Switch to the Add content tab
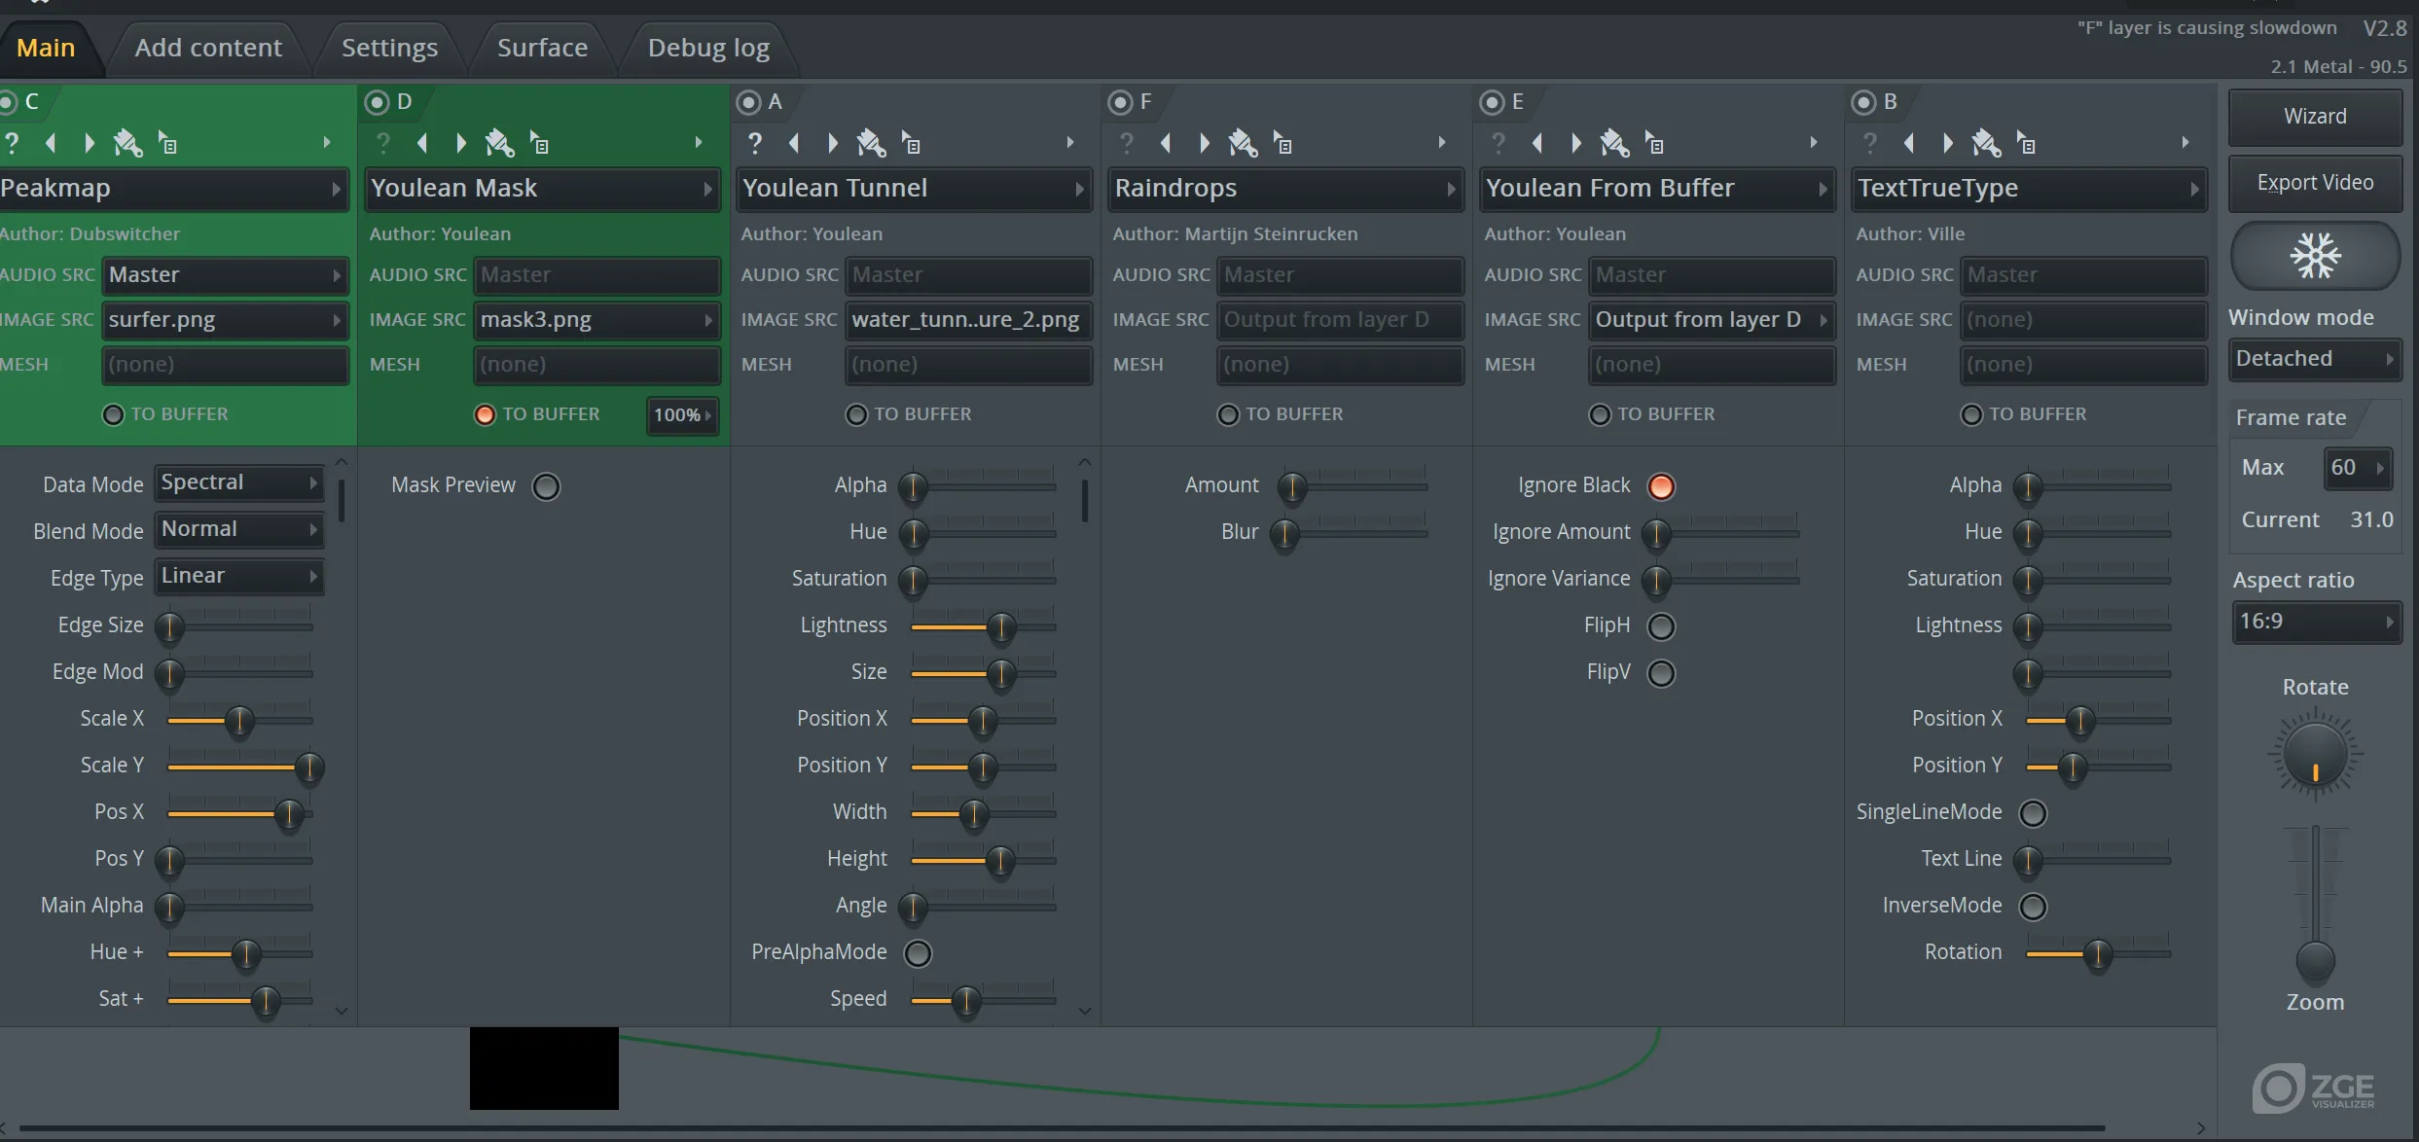This screenshot has height=1142, width=2419. click(208, 48)
